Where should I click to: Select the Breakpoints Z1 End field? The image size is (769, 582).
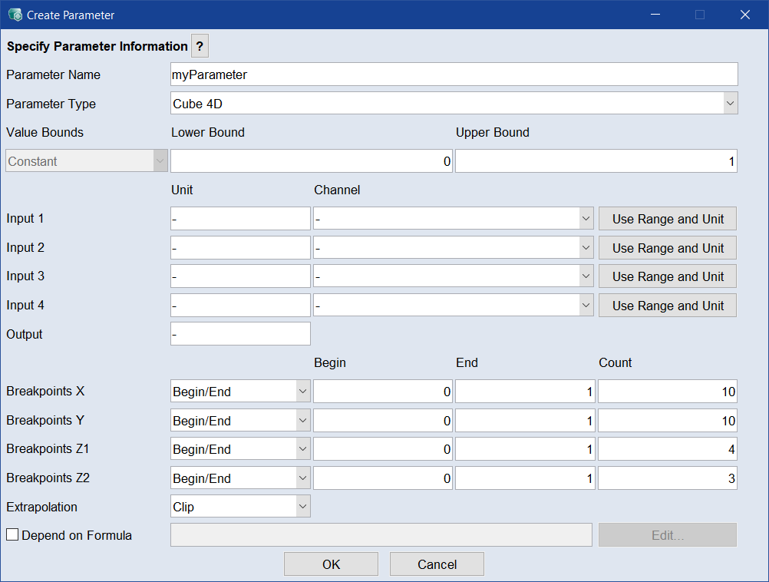point(525,449)
